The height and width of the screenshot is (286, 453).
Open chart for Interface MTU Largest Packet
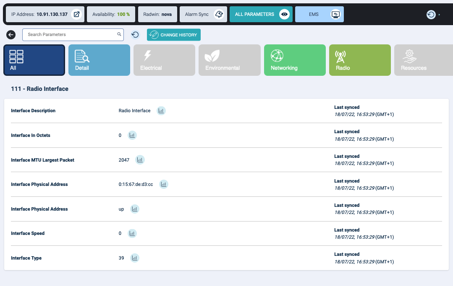click(x=140, y=160)
